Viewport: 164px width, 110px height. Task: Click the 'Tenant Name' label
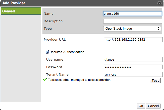click(x=57, y=75)
